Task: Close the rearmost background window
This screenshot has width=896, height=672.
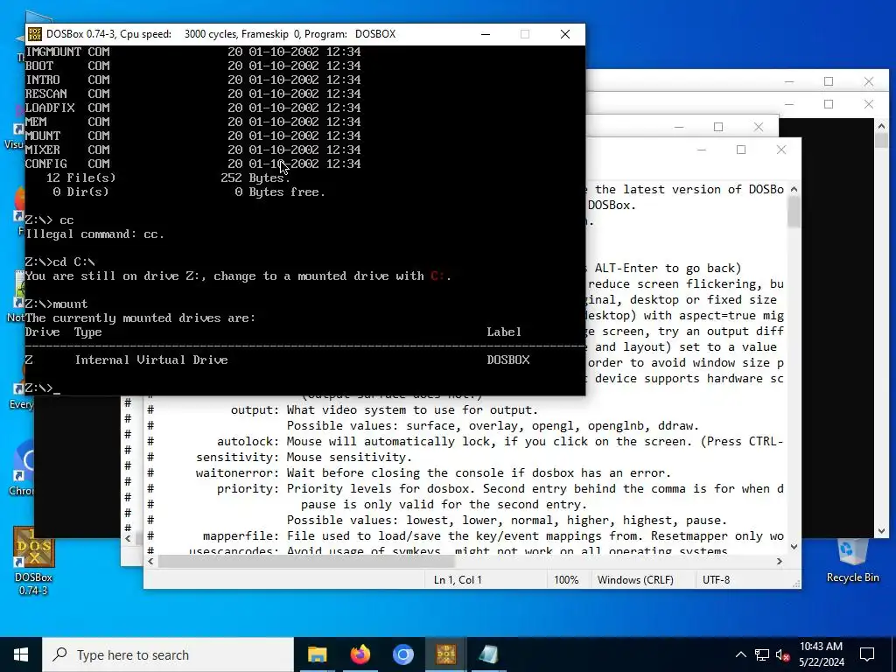Action: coord(869,81)
